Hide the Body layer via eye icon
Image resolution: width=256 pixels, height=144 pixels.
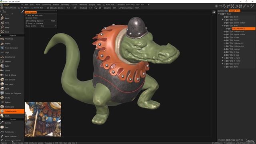pos(225,17)
